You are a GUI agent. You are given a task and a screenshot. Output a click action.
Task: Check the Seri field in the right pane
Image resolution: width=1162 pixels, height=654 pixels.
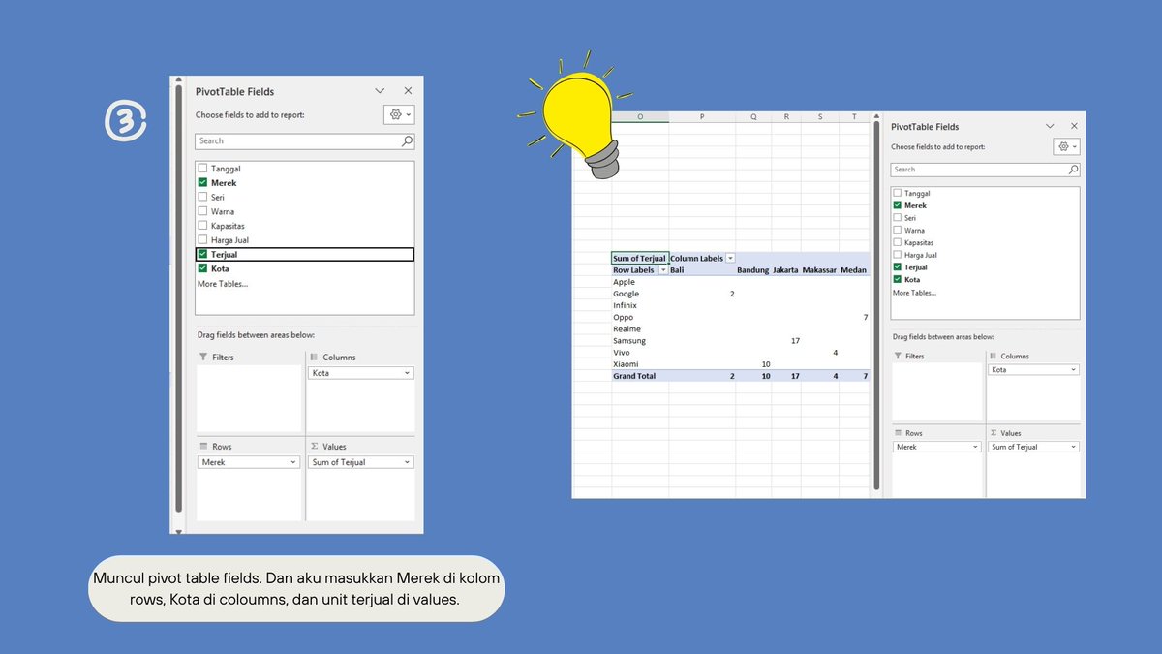(x=898, y=218)
